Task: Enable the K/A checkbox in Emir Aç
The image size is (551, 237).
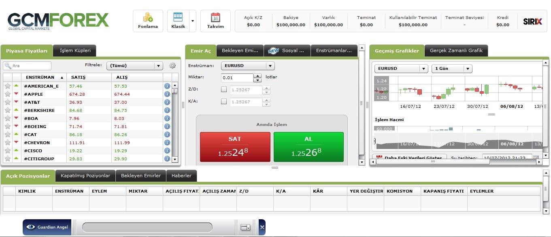Action: tap(224, 102)
